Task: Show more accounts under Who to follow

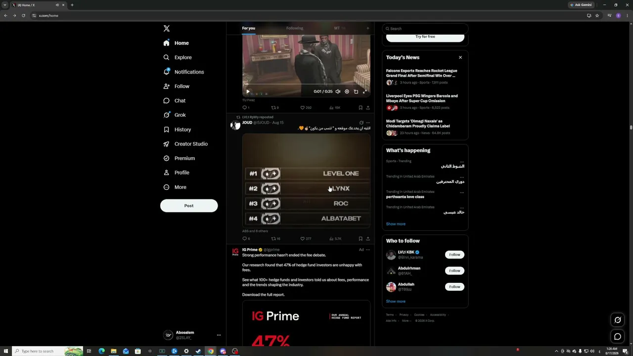Action: coord(396,301)
